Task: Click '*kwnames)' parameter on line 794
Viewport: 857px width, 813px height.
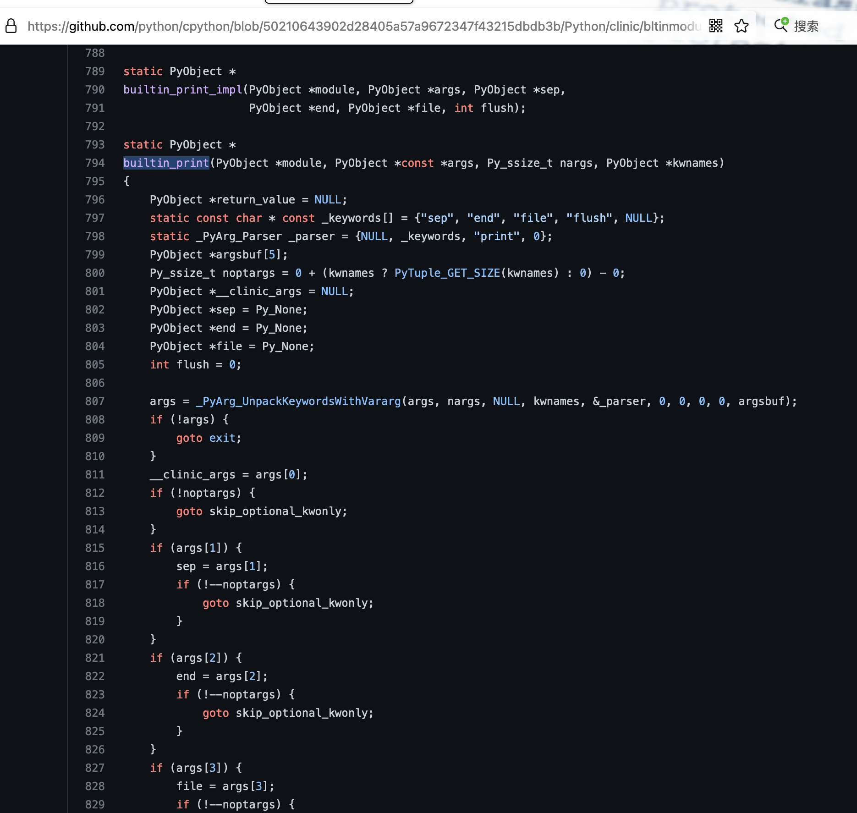Action: [x=695, y=163]
